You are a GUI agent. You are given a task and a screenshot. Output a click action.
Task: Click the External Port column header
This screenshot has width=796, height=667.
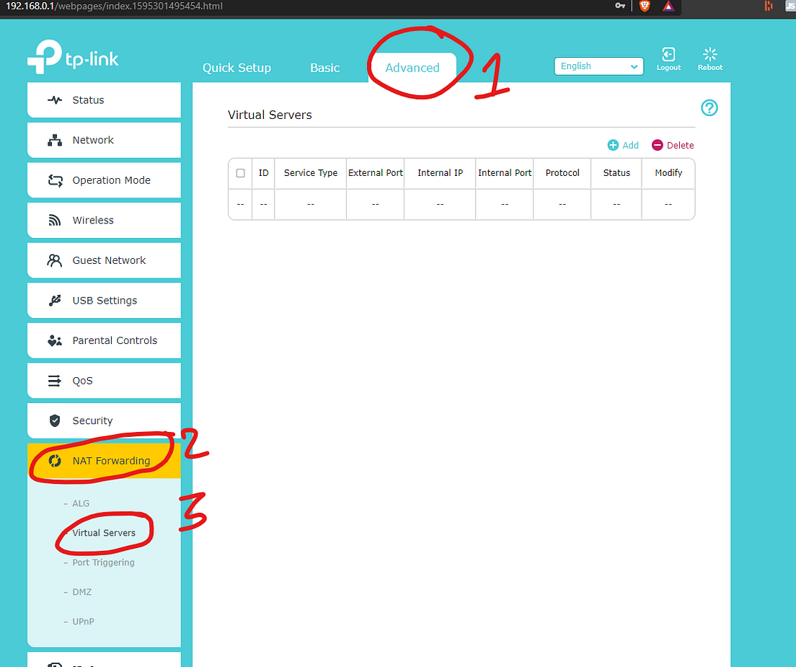coord(376,173)
